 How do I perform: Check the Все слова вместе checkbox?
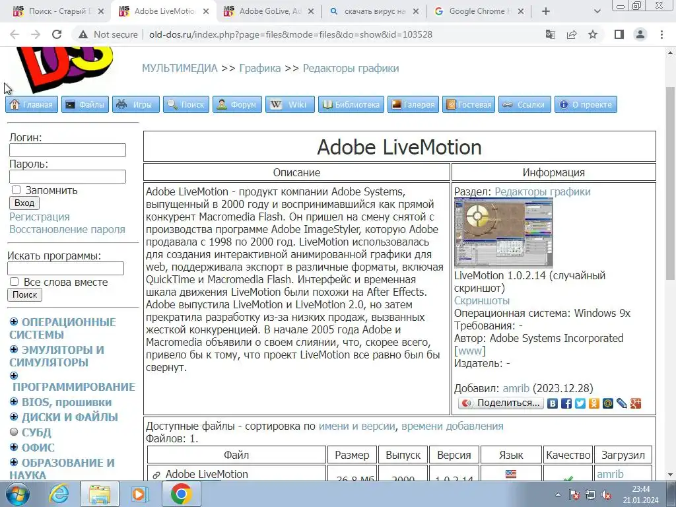click(x=15, y=282)
